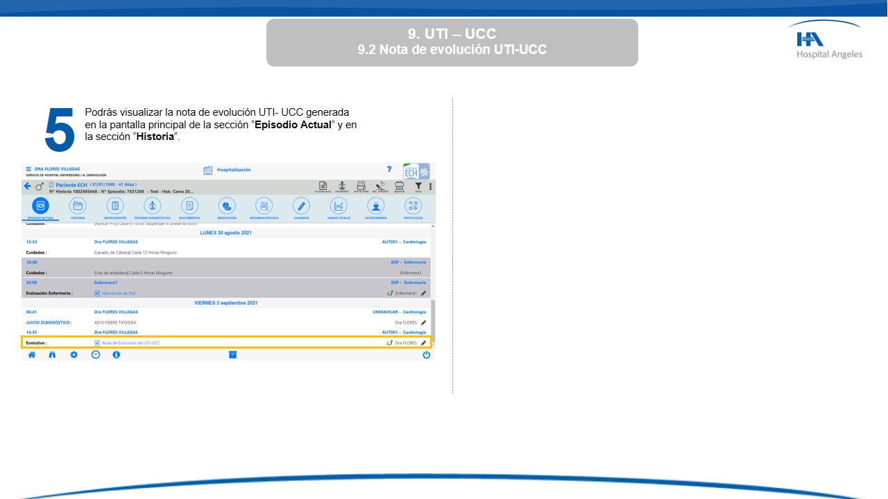Select the Episodio Actual tab
Screen dimensions: 888x499
[x=40, y=206]
